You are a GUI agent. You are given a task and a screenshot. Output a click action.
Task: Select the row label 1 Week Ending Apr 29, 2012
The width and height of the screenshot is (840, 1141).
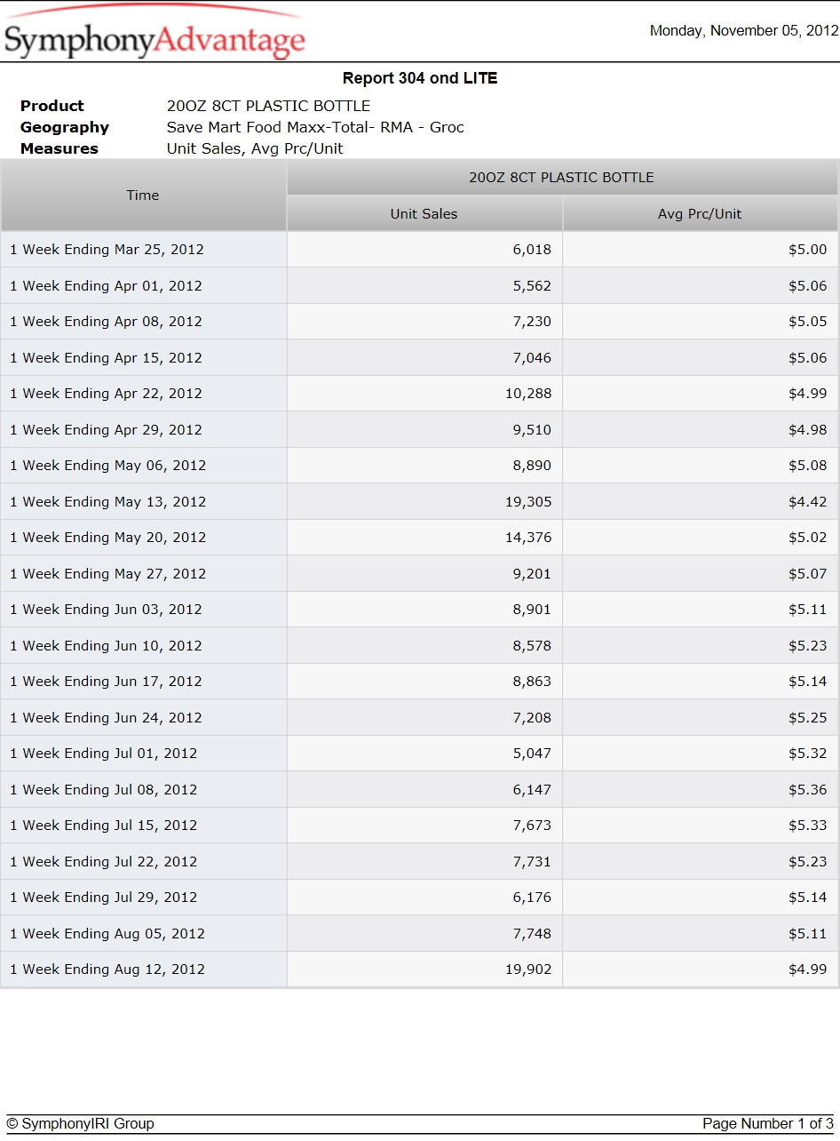coord(106,430)
